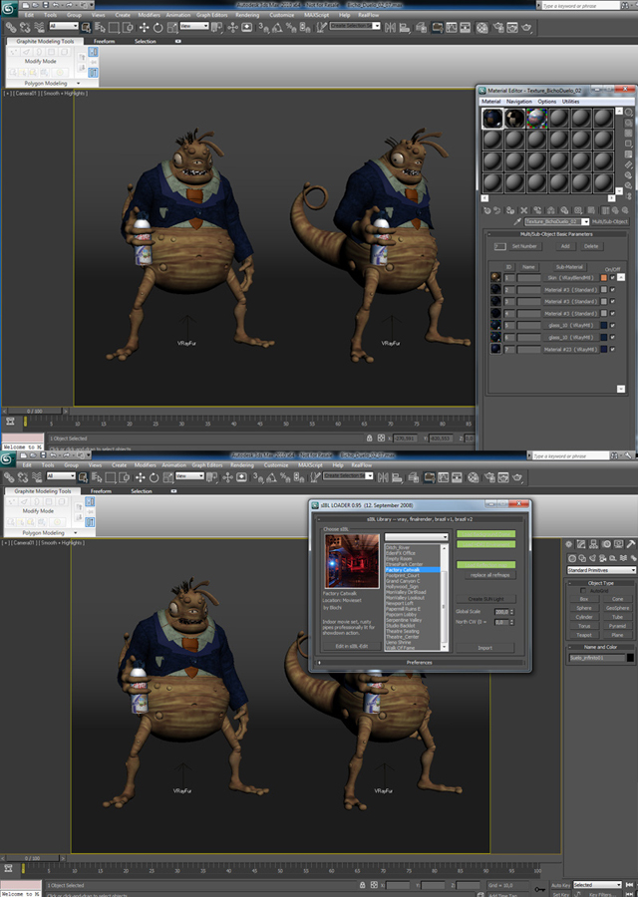Image resolution: width=638 pixels, height=897 pixels.
Task: Click Go to Parent icon in Material Editor
Action: [x=614, y=210]
